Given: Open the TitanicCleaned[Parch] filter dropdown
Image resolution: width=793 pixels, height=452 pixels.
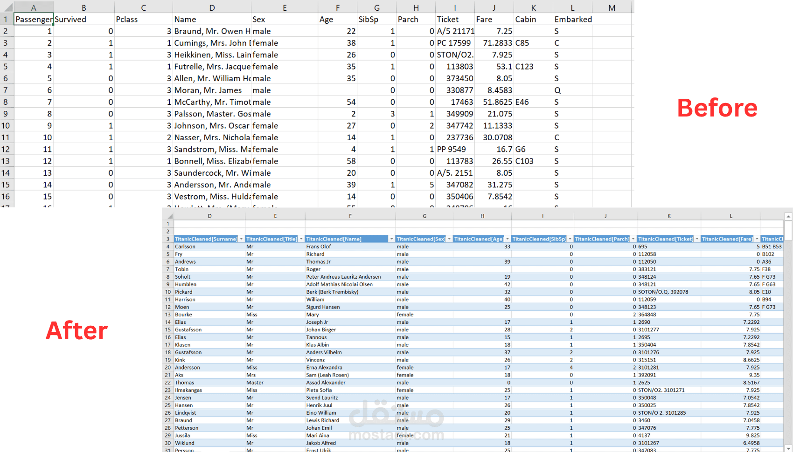Looking at the screenshot, I should tap(633, 239).
